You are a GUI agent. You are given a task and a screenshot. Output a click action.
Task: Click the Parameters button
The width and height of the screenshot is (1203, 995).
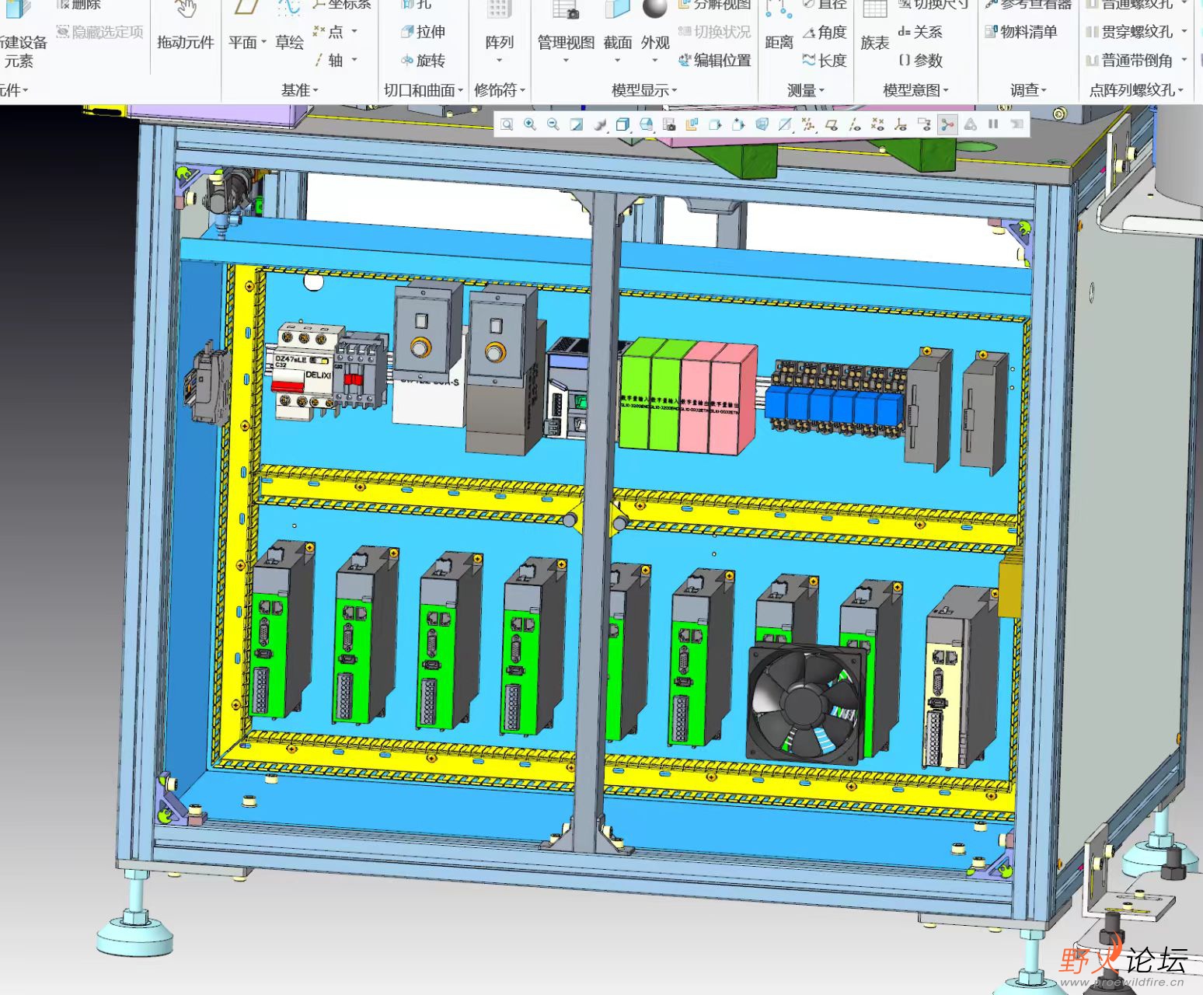coord(920,60)
